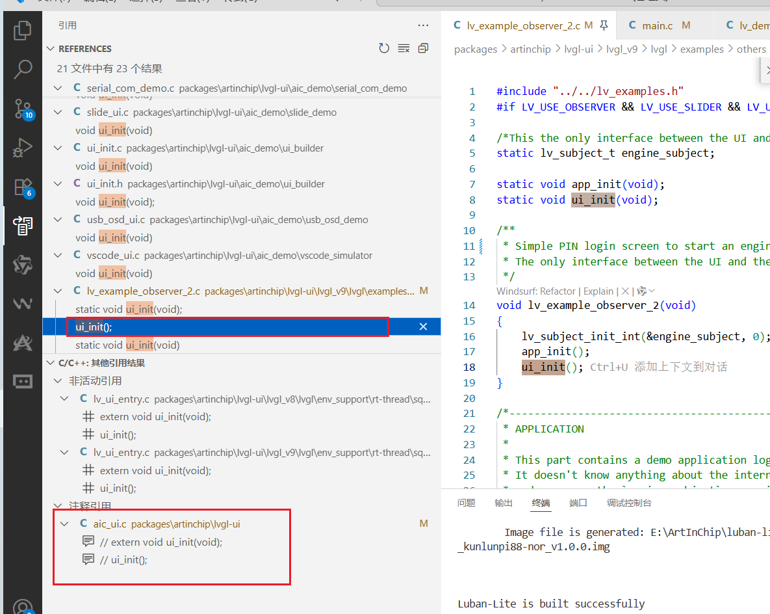Refresh the references results
This screenshot has height=614, width=770.
tap(384, 48)
